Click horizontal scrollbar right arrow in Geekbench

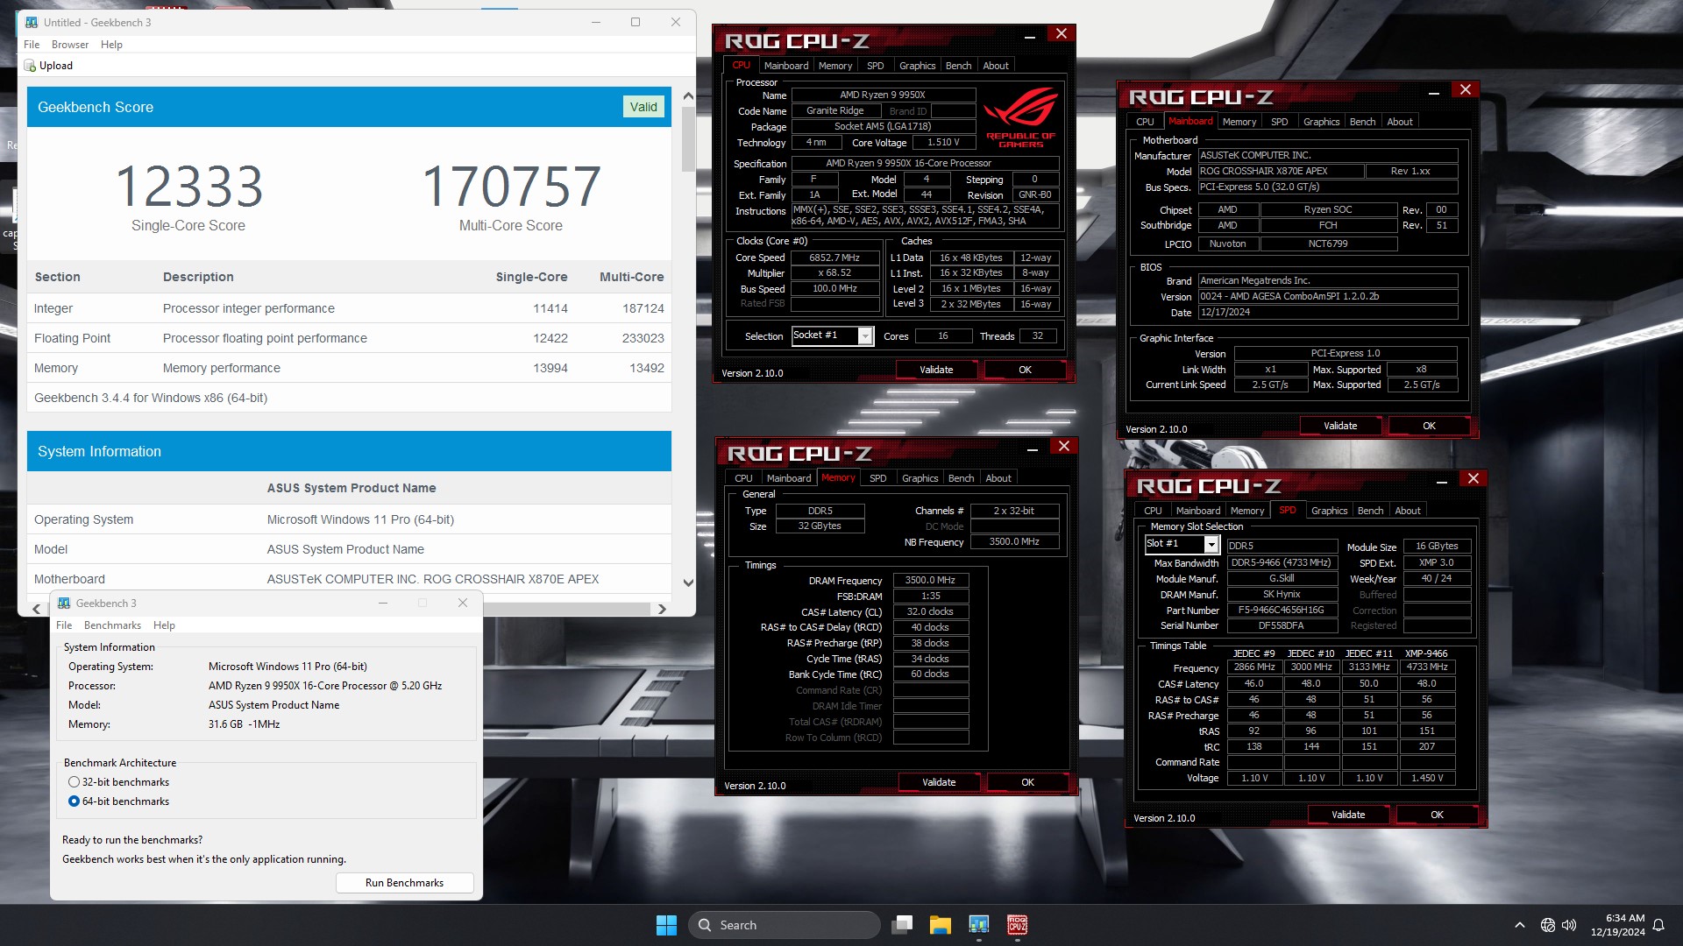662,609
